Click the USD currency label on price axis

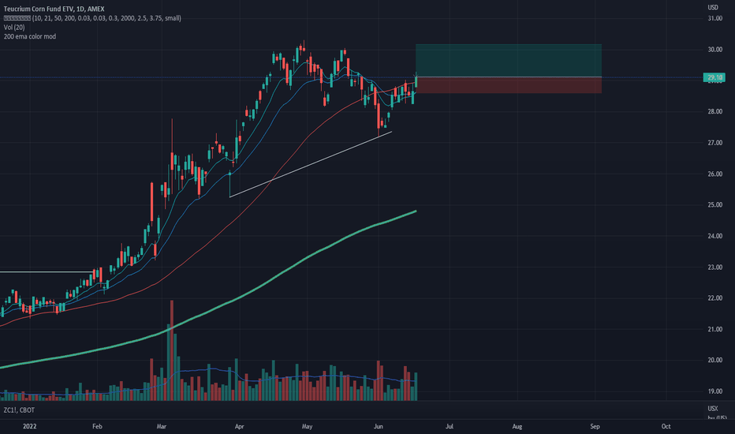tap(712, 8)
